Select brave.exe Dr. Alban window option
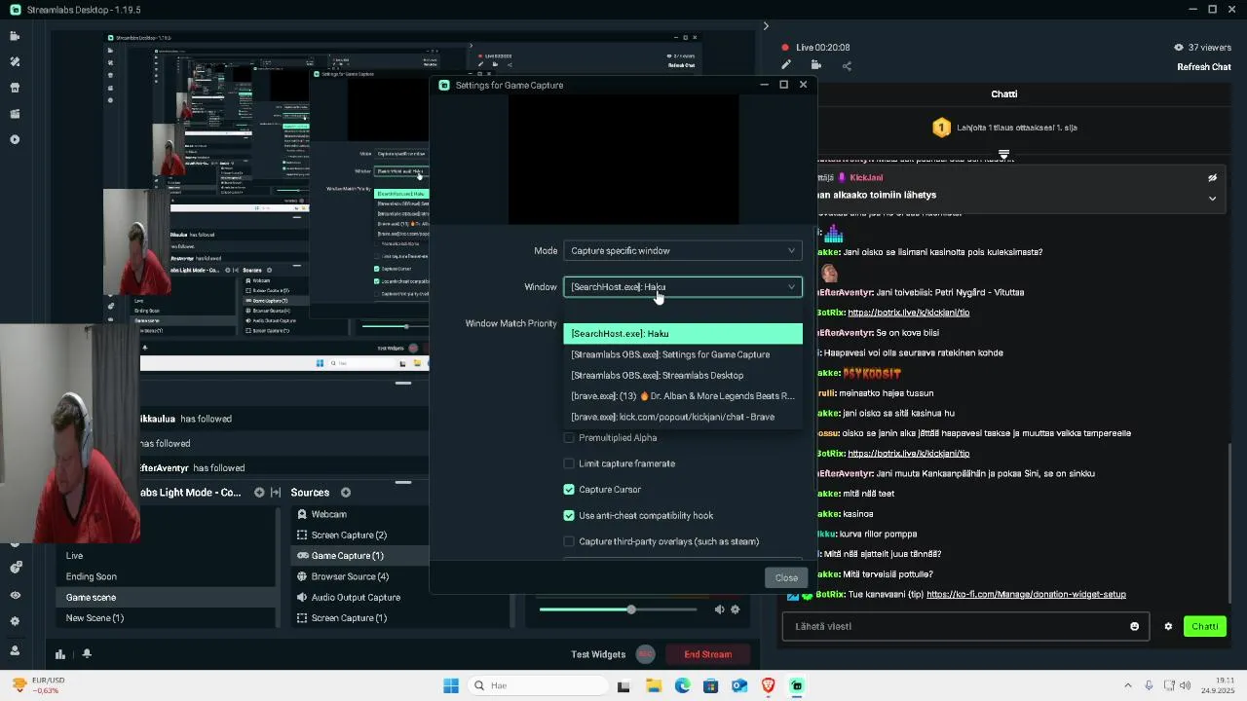1247x701 pixels. (683, 396)
